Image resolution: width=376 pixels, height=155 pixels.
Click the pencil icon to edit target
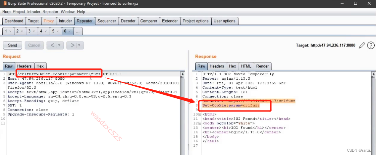pos(362,46)
